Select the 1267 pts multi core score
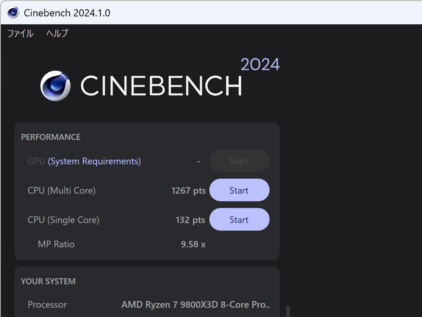Image resolution: width=422 pixels, height=317 pixels. click(188, 190)
